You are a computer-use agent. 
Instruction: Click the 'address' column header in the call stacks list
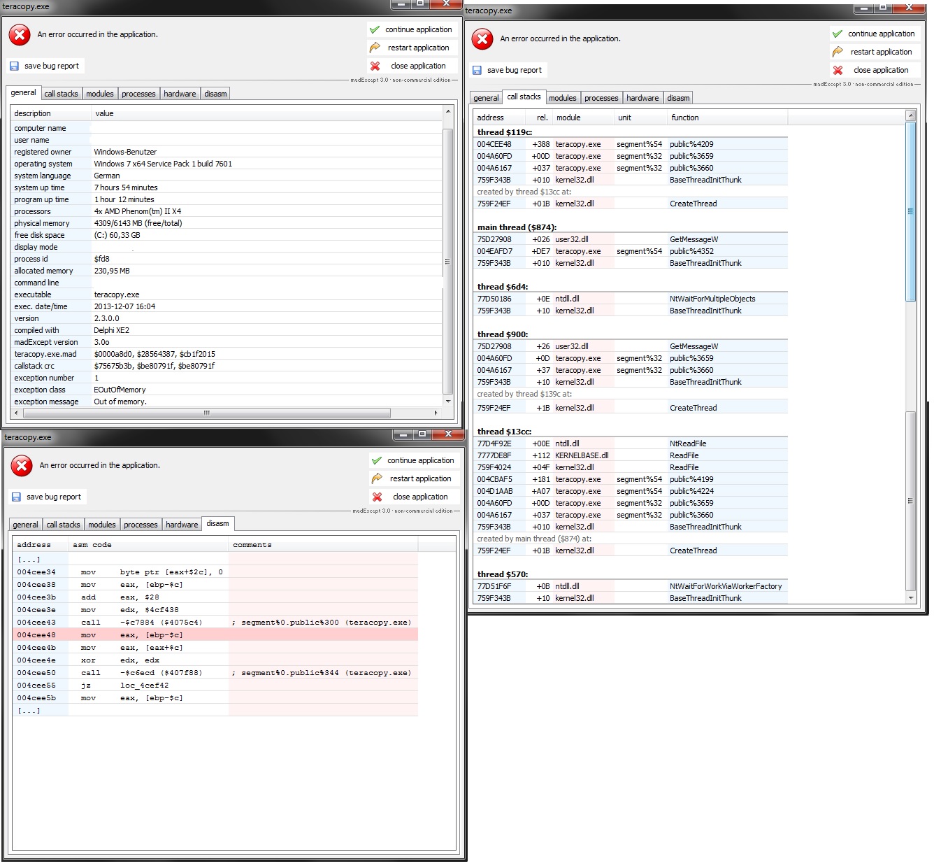498,118
